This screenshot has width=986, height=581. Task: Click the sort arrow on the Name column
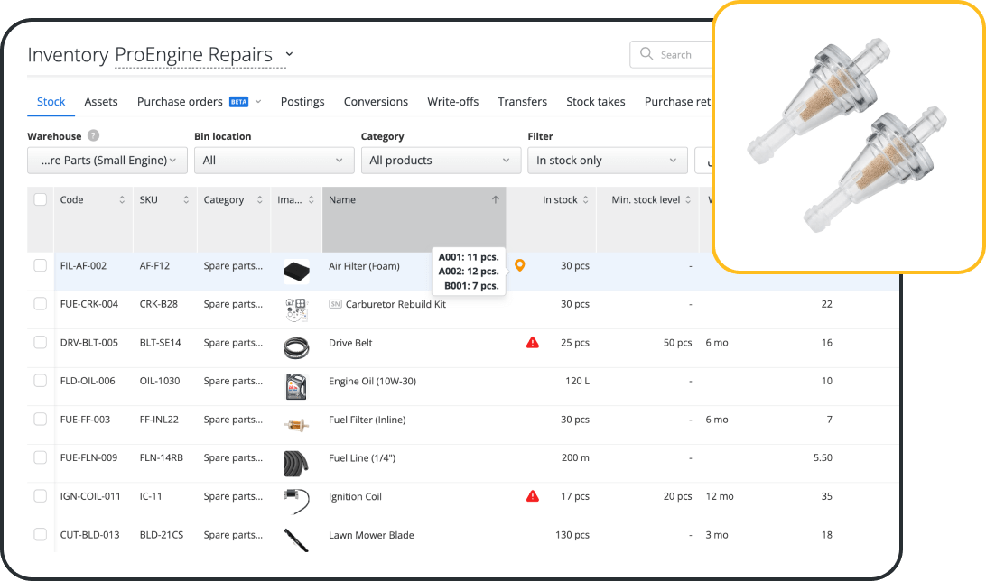(495, 199)
